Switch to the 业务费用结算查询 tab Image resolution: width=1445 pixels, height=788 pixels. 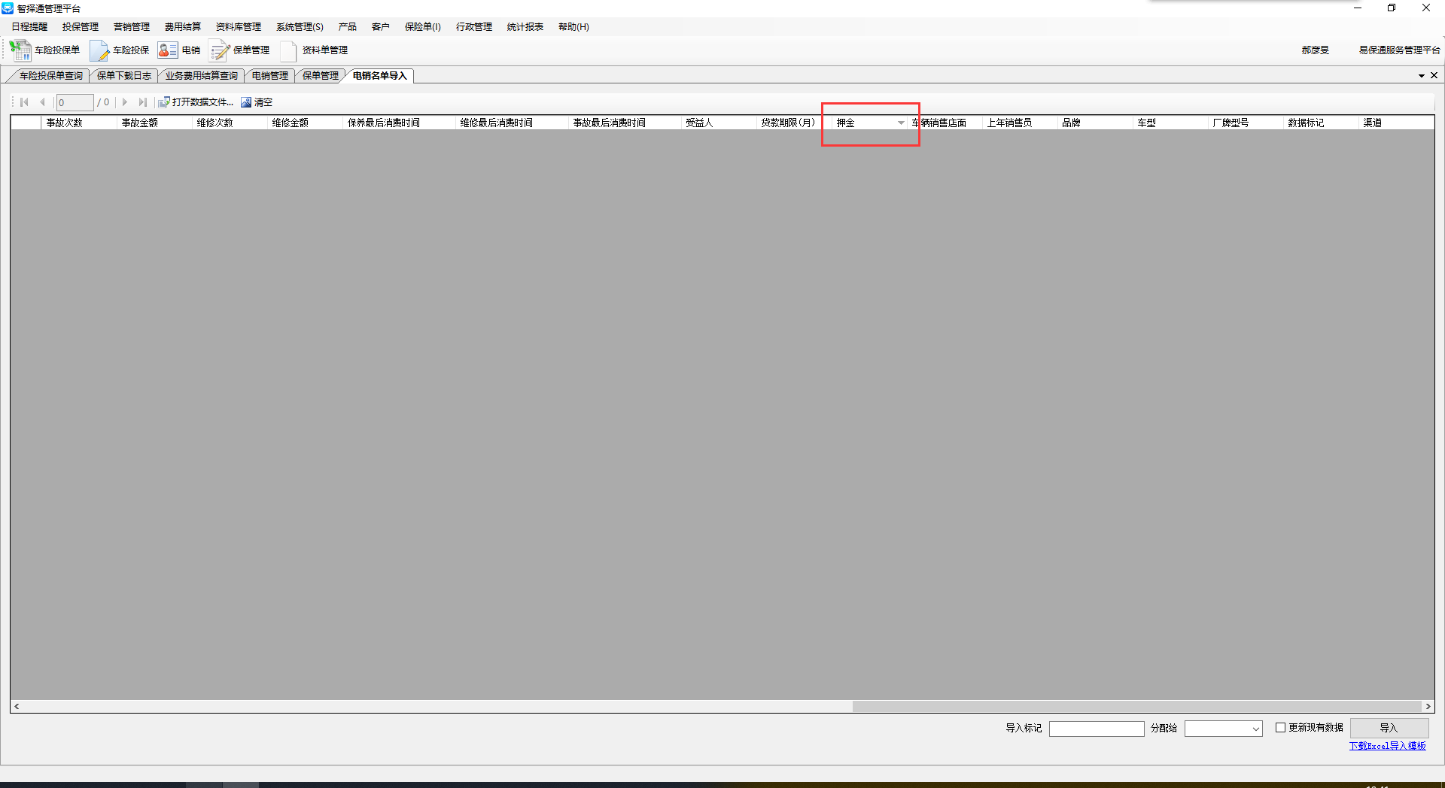202,76
